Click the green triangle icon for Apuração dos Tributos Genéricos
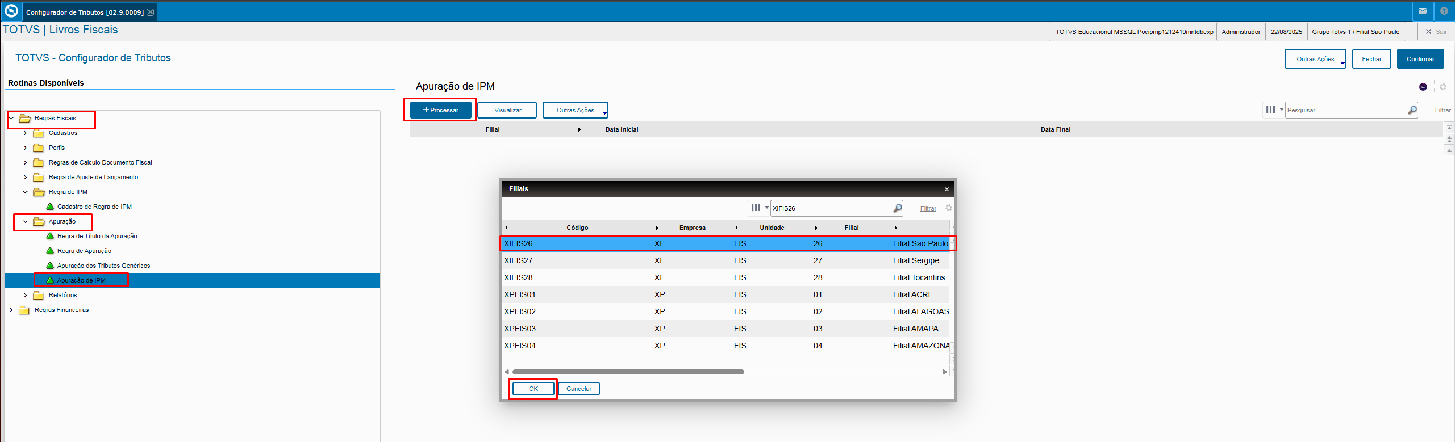This screenshot has height=442, width=1455. point(50,266)
